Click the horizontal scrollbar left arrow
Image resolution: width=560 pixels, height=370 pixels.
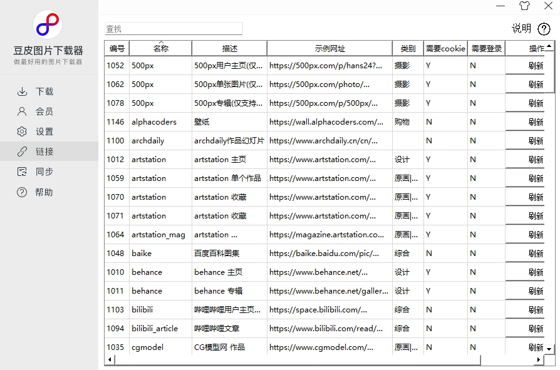[109, 359]
